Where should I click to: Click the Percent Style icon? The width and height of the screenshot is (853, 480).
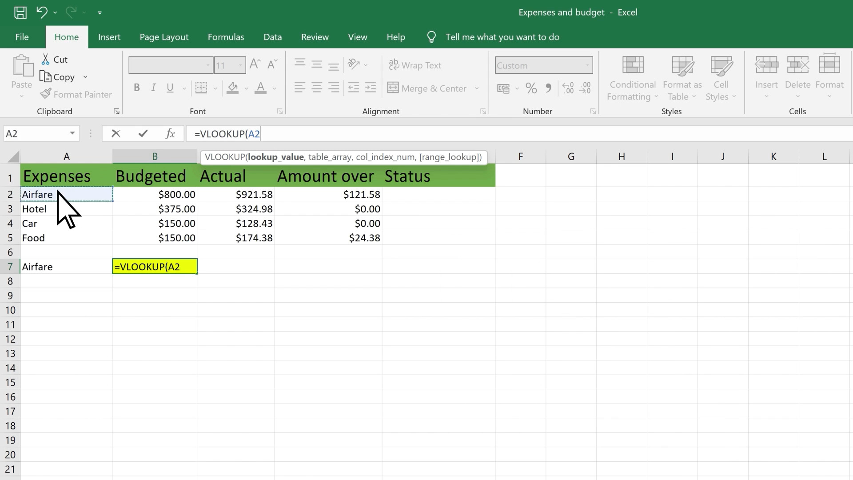pos(531,88)
